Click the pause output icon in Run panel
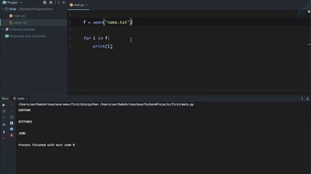311x174 pixels. click(3, 117)
